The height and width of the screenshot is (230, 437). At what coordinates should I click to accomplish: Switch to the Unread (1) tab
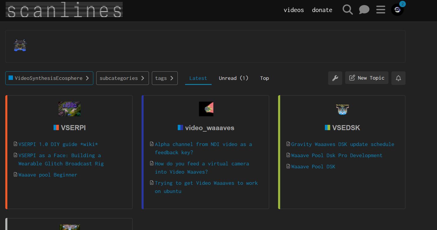tap(233, 78)
